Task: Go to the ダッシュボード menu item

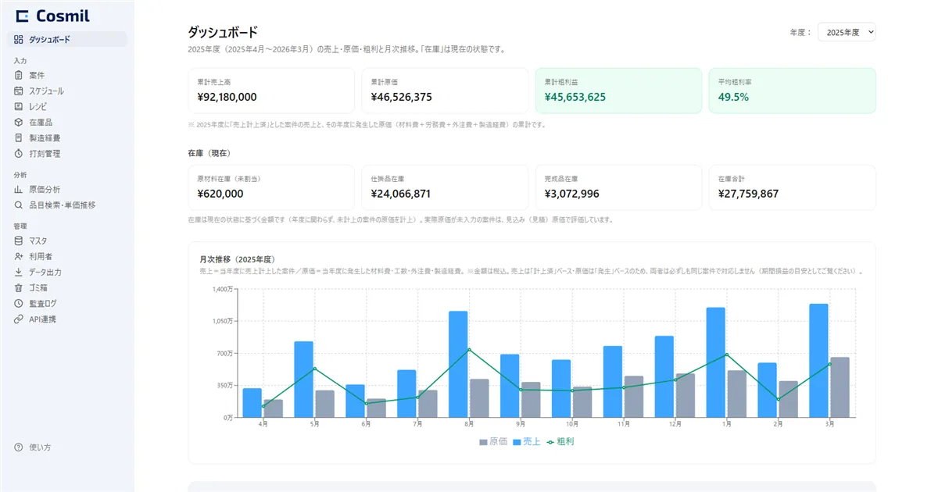Action: (x=67, y=39)
